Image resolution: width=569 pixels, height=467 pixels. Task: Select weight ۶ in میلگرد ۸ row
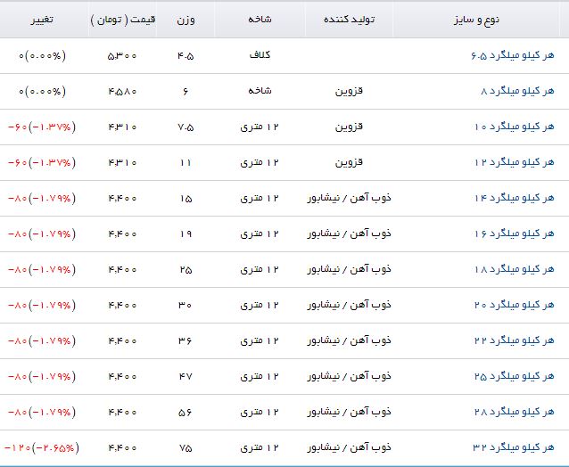[186, 92]
